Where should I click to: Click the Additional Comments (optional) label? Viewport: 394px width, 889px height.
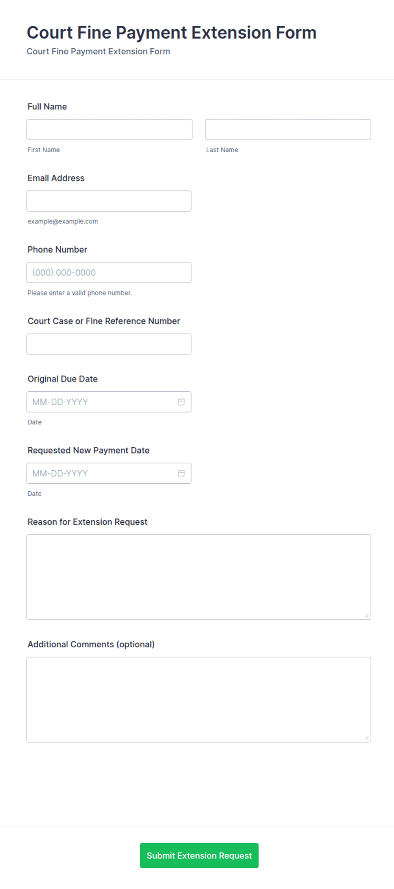tap(91, 644)
